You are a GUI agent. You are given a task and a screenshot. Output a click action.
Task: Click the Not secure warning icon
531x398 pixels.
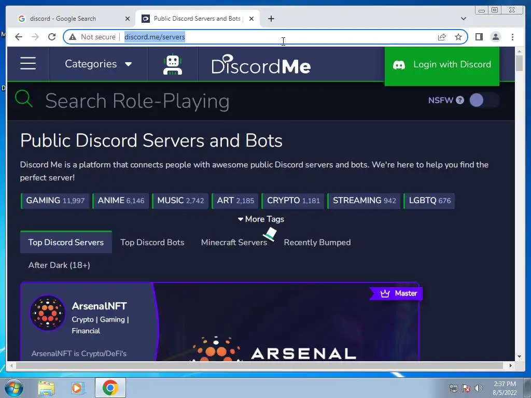click(x=73, y=37)
